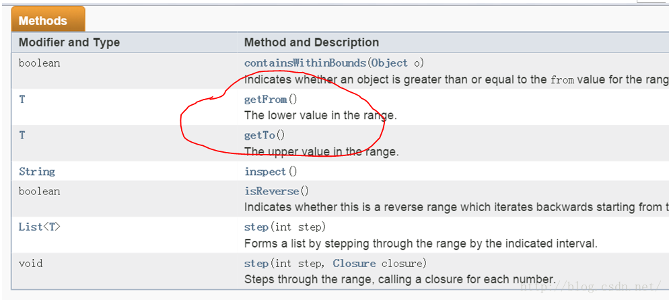Click the "Modifier and Type" column header
Screen dimensions: 669x300
[69, 42]
